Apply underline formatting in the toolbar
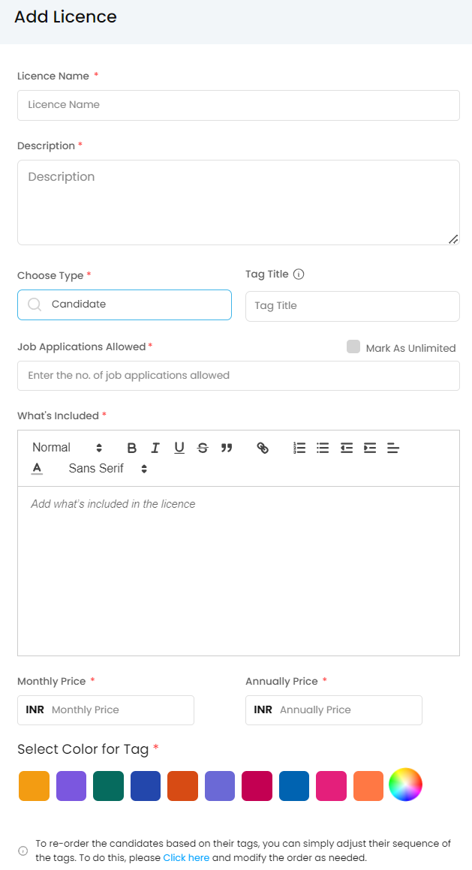The height and width of the screenshot is (870, 472). coord(179,448)
